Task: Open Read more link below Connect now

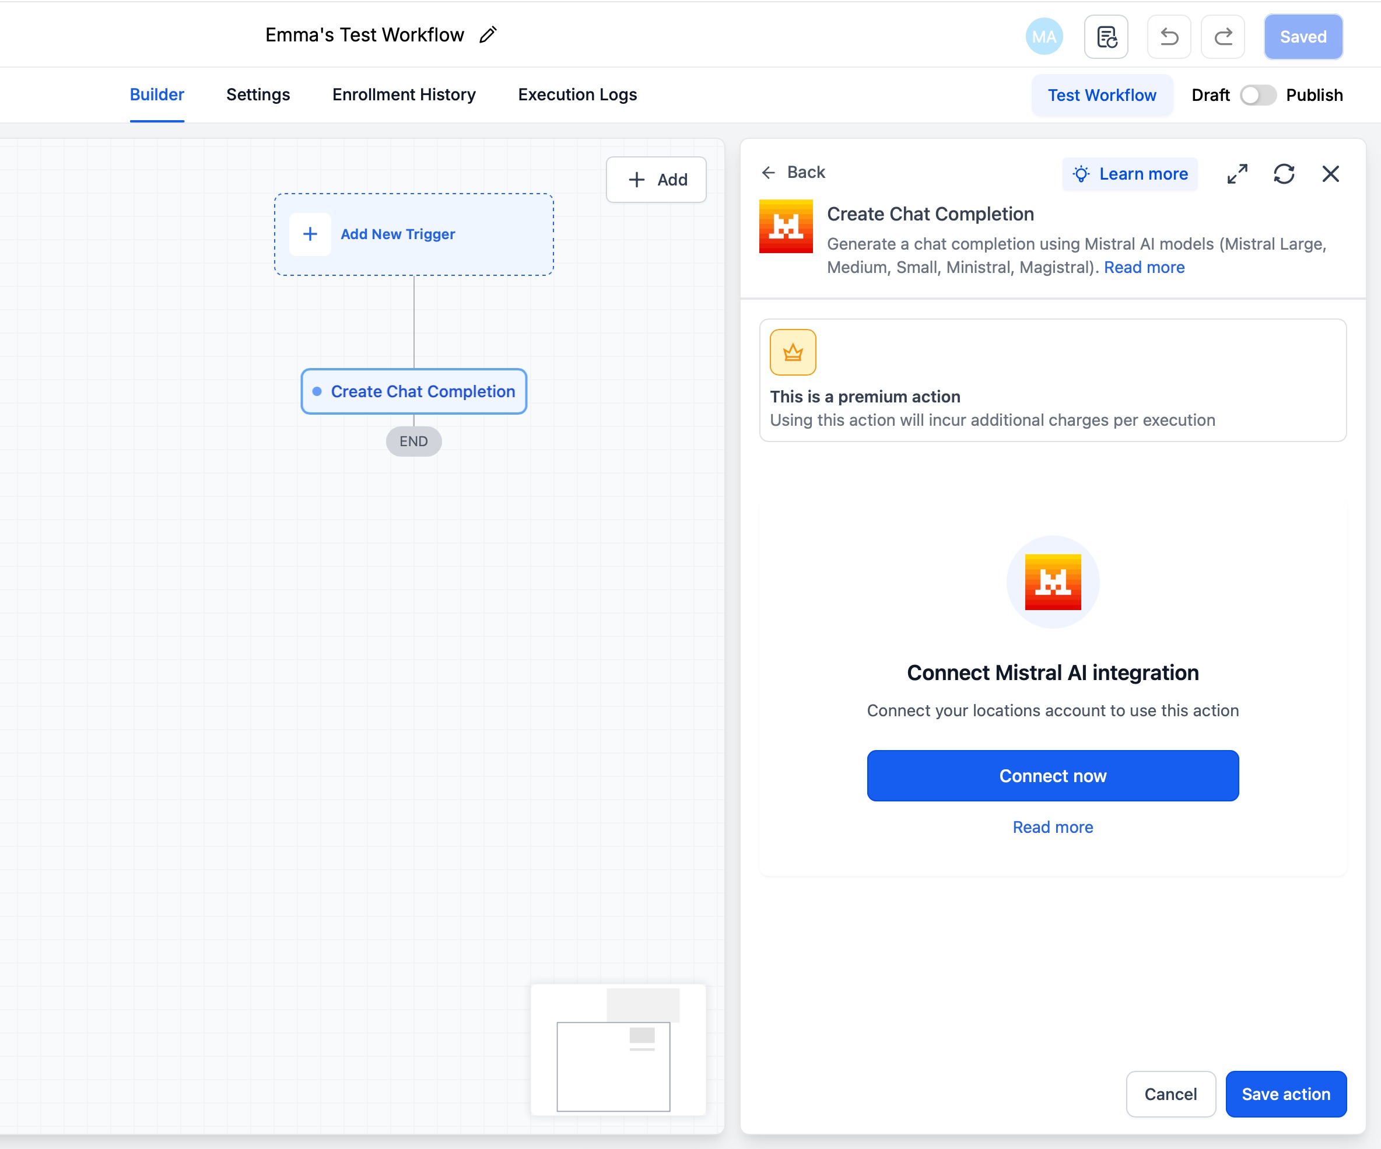Action: [x=1053, y=828]
